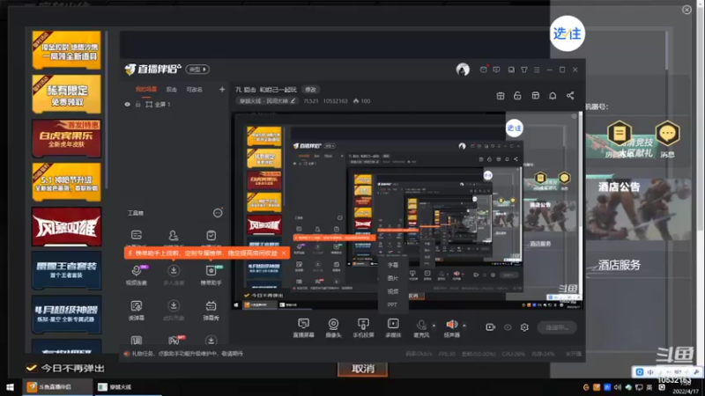The width and height of the screenshot is (705, 396).
Task: Switch to 斗鱼直播伴侣 taskbar button
Action: pyautogui.click(x=57, y=386)
